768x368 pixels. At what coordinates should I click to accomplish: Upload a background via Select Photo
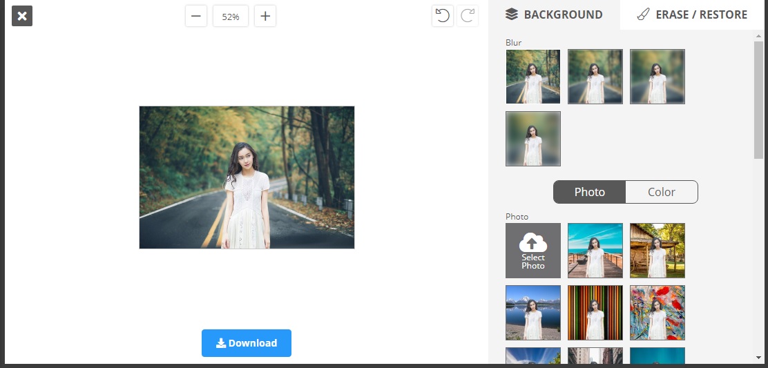pos(533,251)
